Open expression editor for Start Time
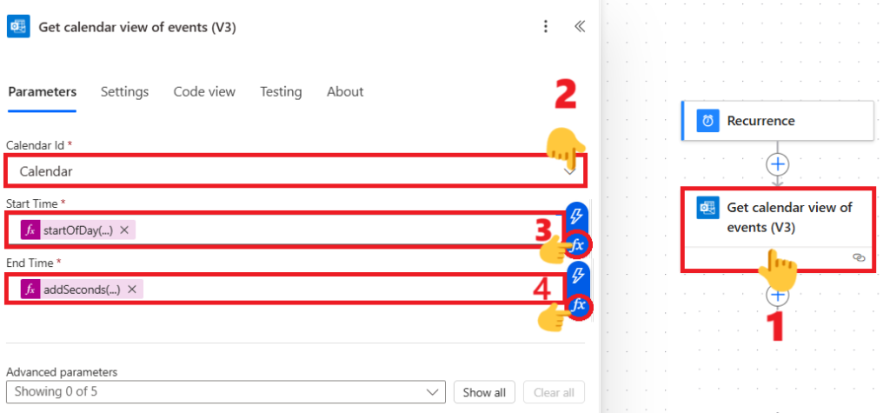 [x=577, y=244]
